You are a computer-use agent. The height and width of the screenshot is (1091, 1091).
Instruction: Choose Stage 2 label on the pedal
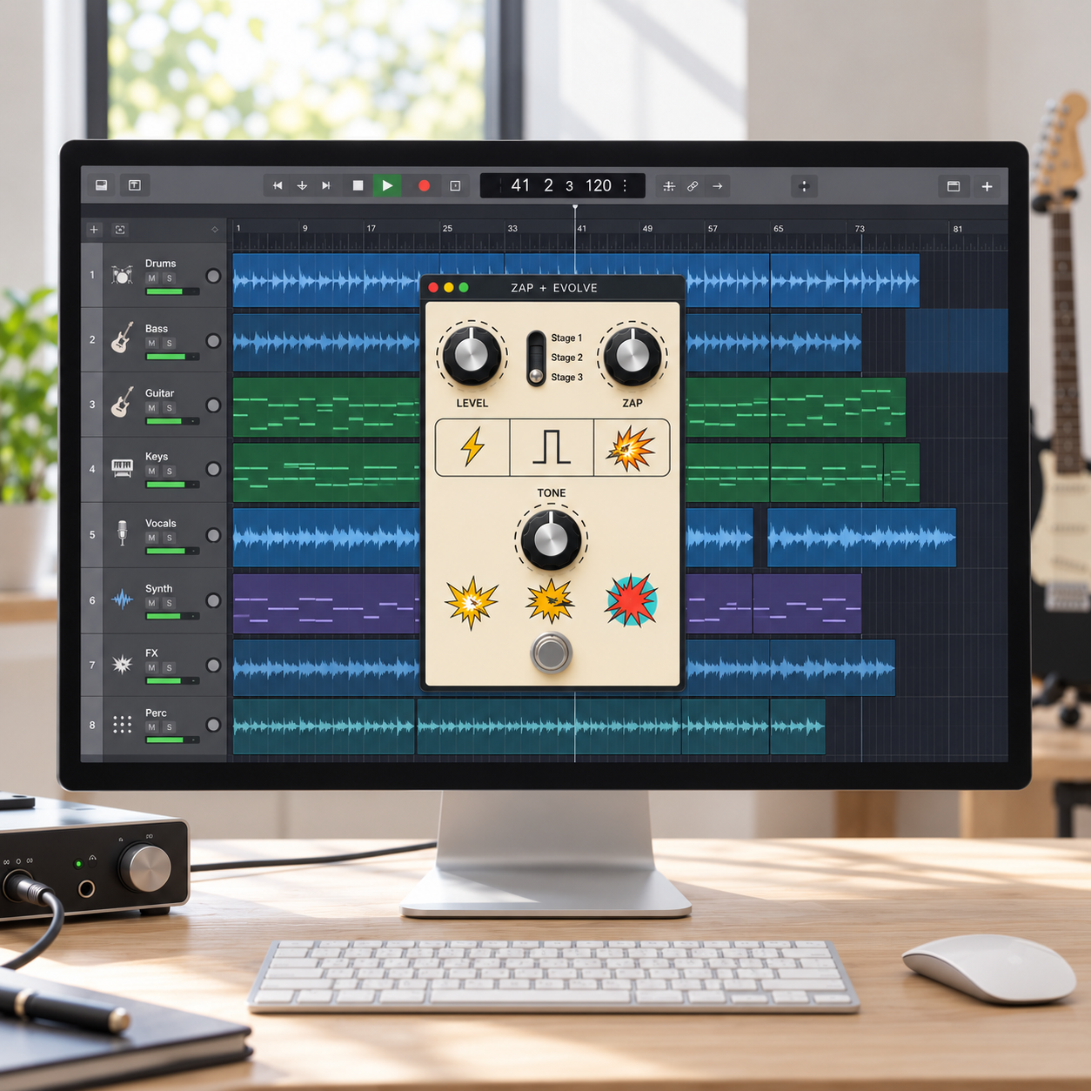566,358
